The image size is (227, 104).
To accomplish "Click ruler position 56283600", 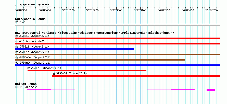I will (x=188, y=10).
